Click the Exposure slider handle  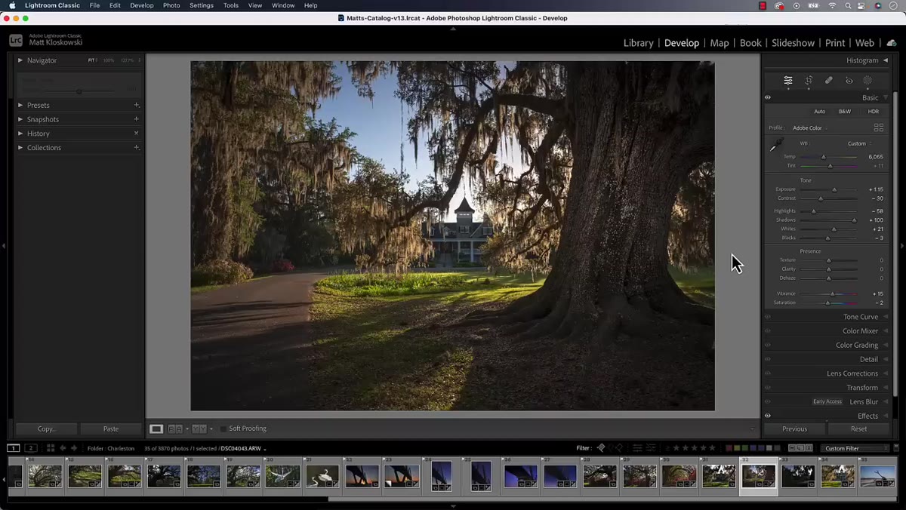tap(834, 189)
